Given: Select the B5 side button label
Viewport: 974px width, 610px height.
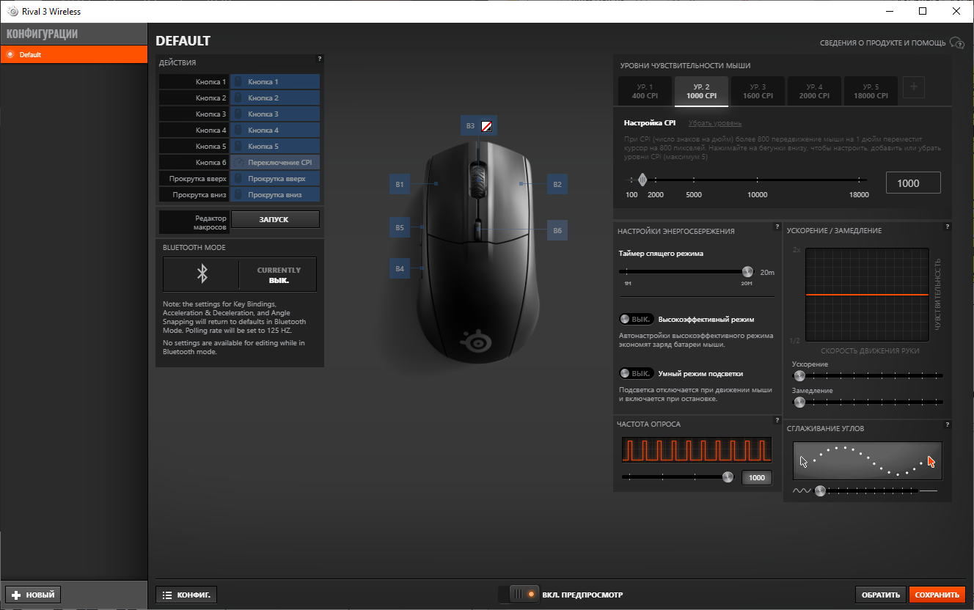Looking at the screenshot, I should point(400,228).
